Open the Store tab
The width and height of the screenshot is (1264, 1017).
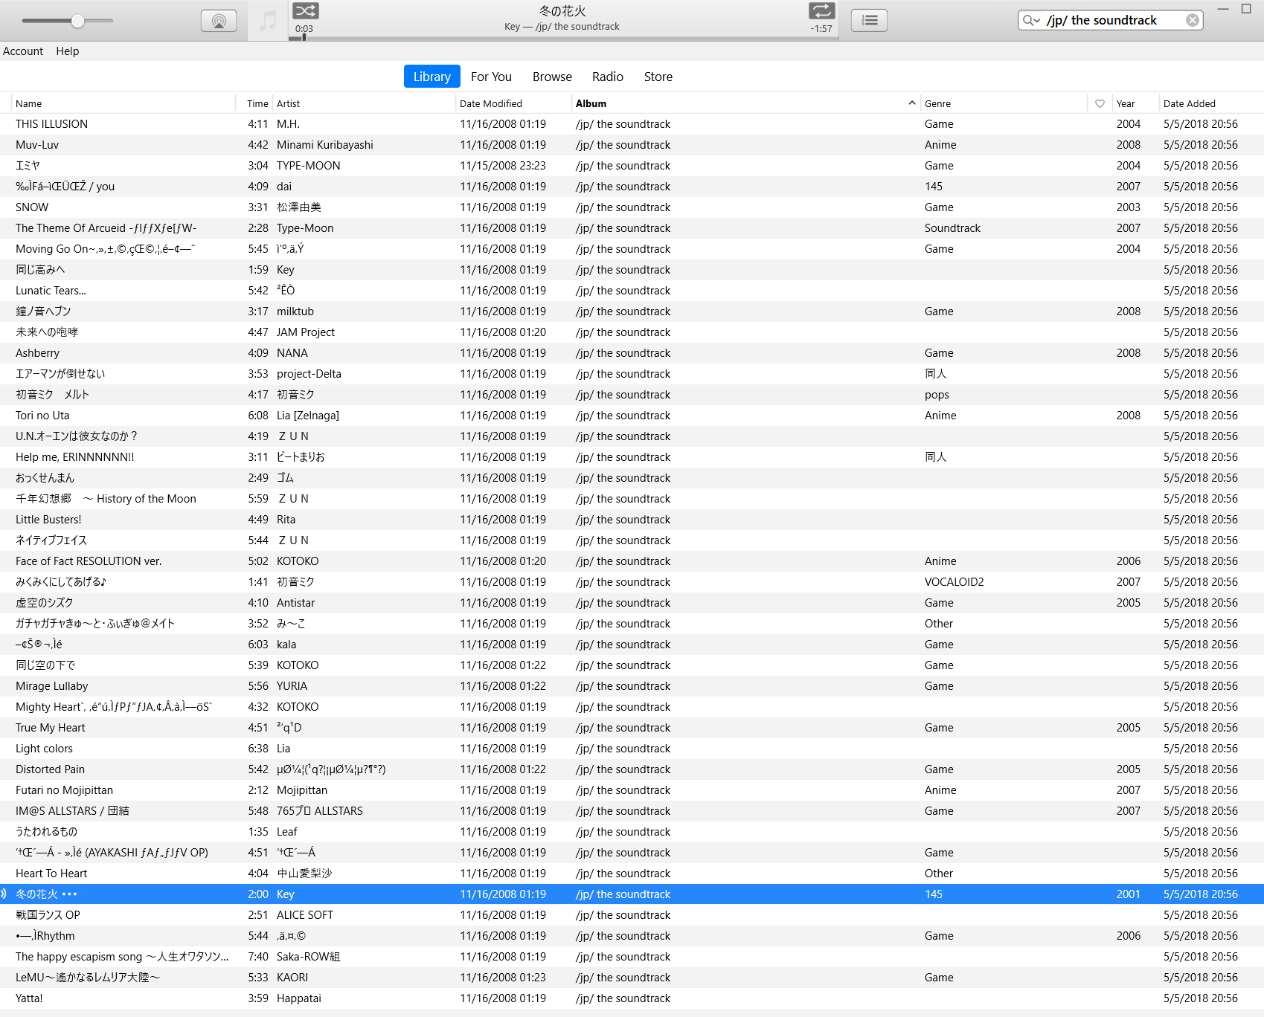point(658,77)
